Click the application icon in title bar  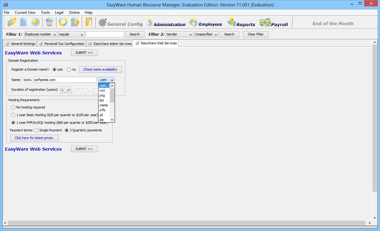(x=5, y=5)
